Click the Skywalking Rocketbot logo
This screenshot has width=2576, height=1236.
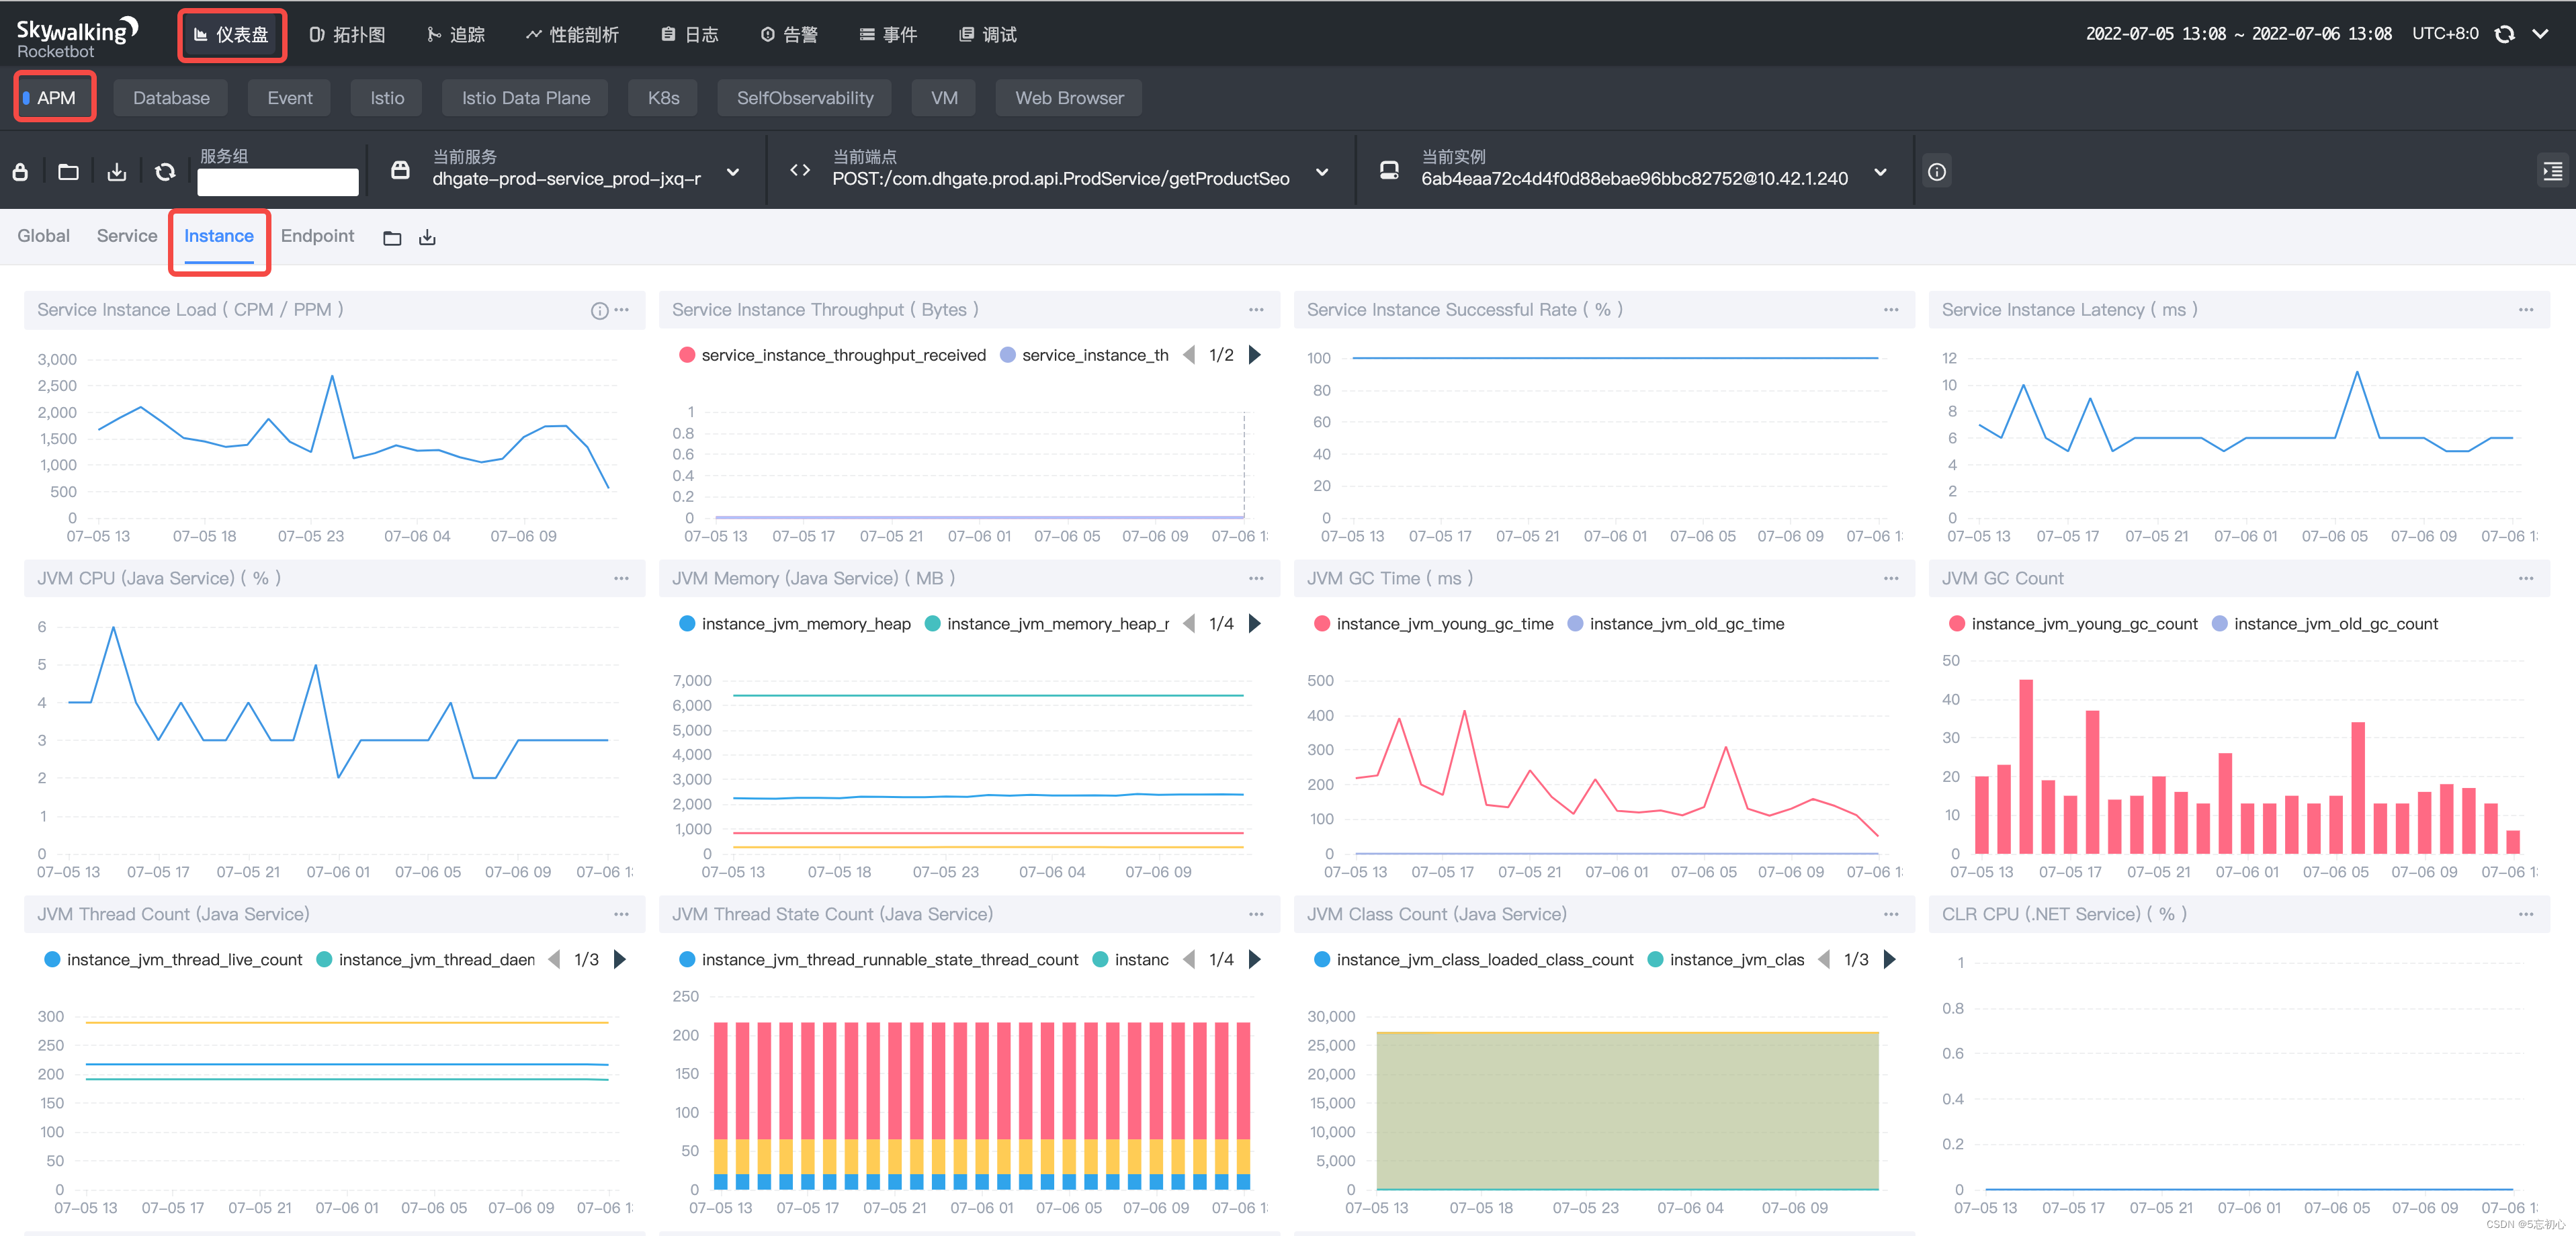tap(76, 38)
